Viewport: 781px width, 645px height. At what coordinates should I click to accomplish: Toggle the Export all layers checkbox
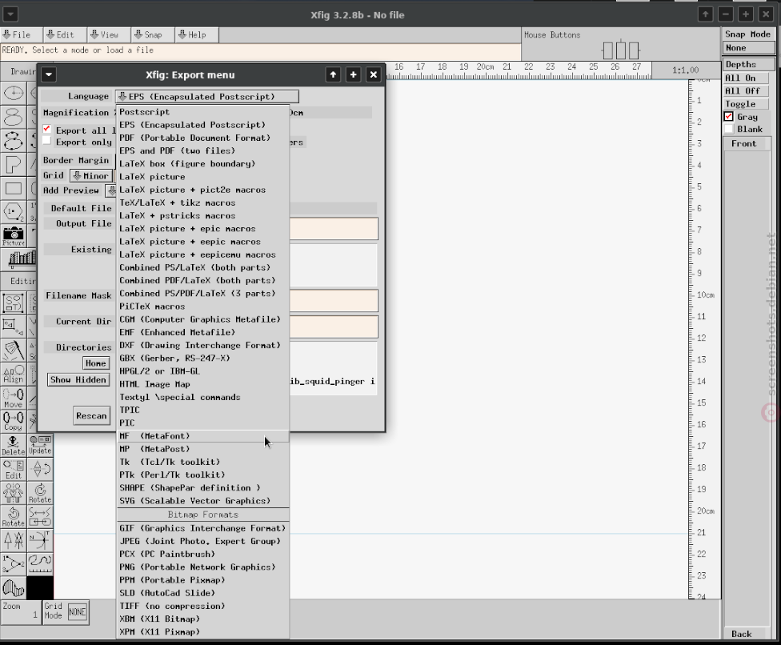pyautogui.click(x=47, y=129)
